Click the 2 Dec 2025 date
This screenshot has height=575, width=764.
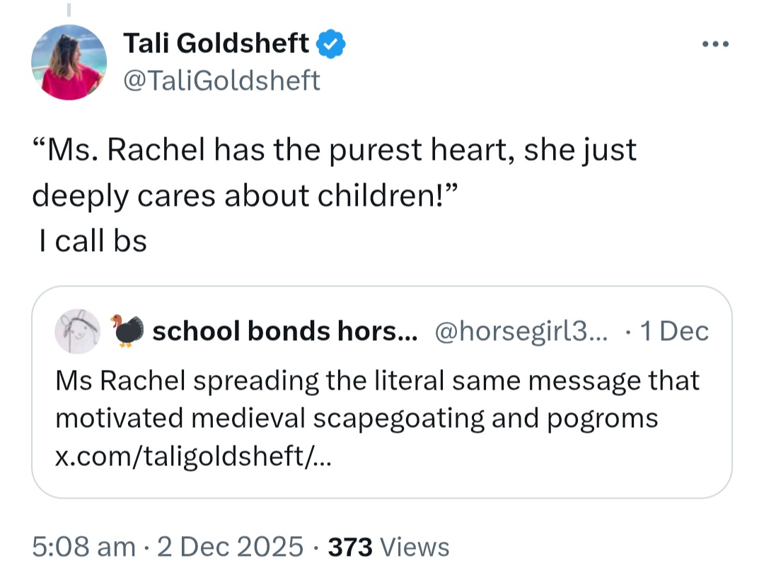[x=230, y=546]
